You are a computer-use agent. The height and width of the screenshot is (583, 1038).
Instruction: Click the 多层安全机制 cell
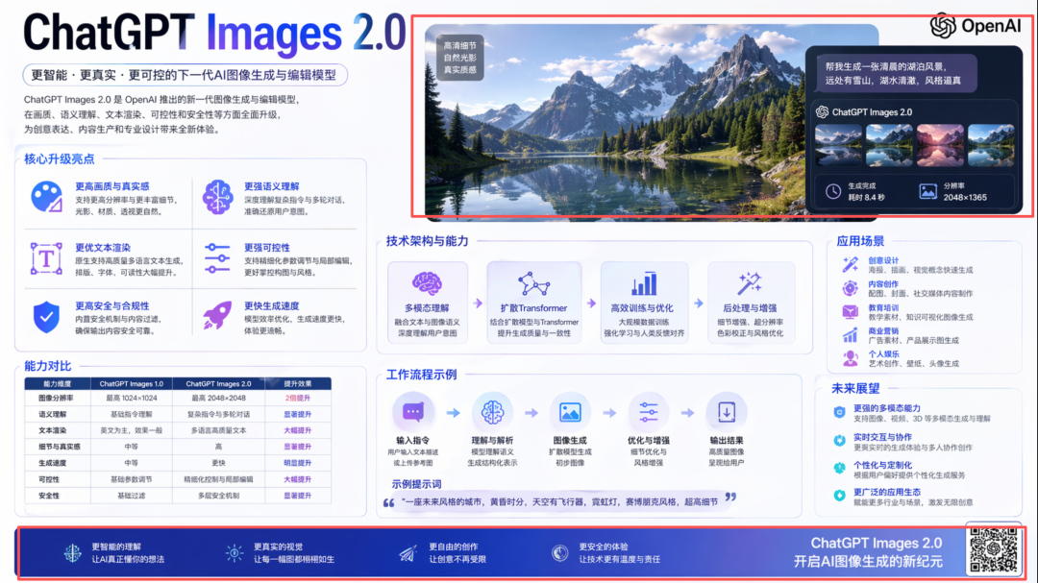[218, 496]
